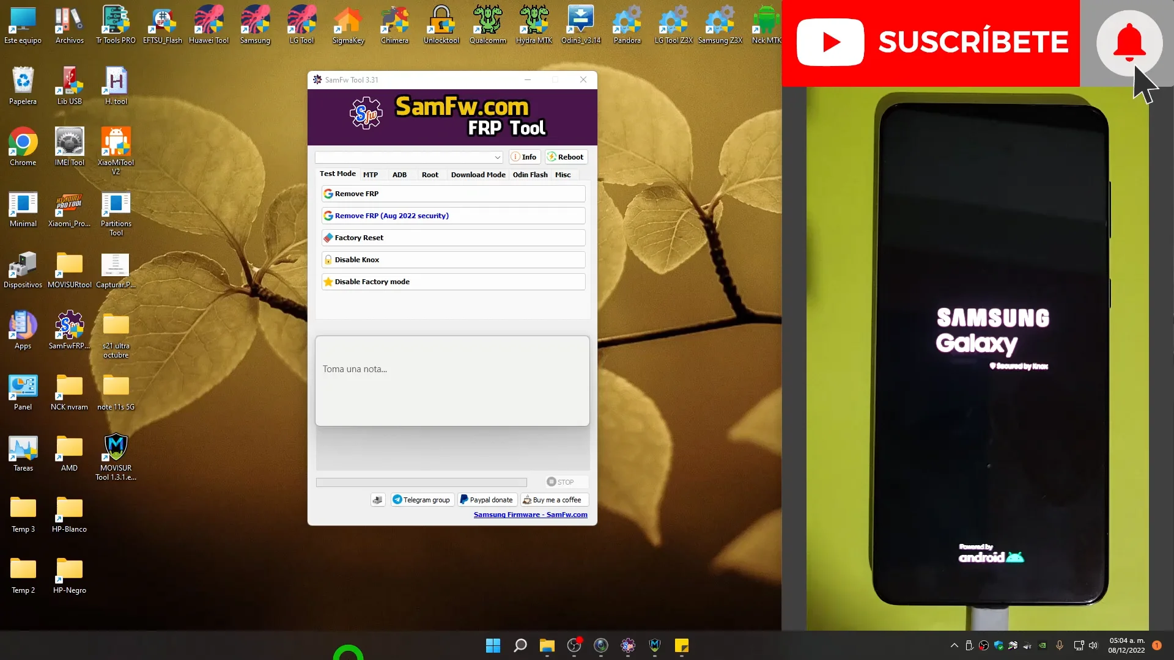Open the device selection dropdown
This screenshot has height=660, width=1174.
click(x=408, y=157)
